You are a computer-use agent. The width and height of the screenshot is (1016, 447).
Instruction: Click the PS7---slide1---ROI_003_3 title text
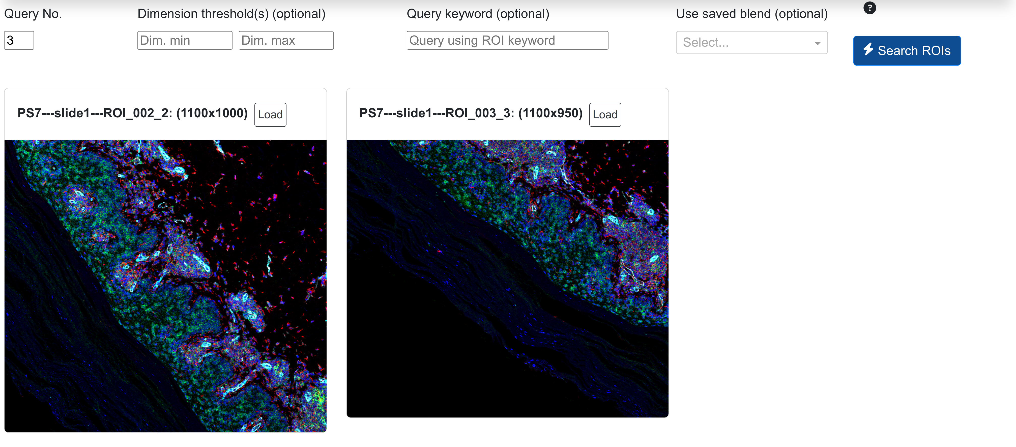click(x=437, y=113)
